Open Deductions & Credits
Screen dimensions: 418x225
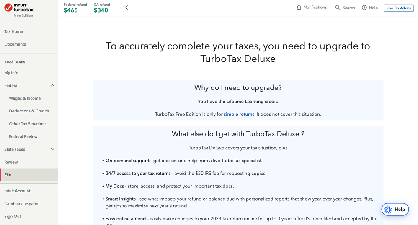[29, 111]
